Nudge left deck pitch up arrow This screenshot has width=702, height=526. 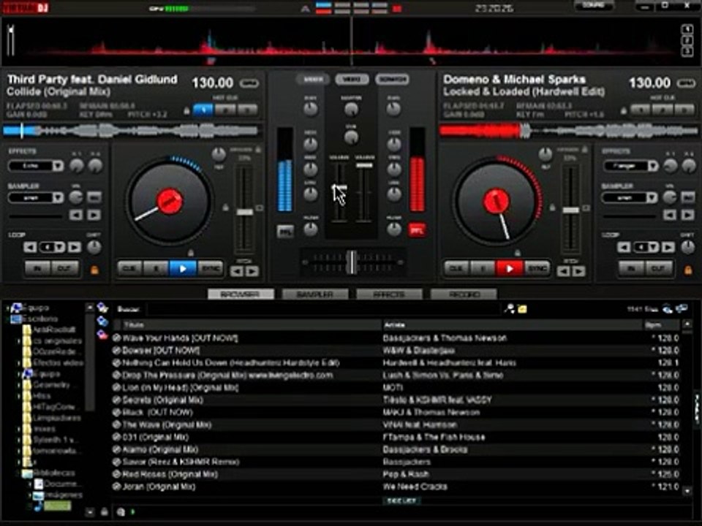point(252,271)
